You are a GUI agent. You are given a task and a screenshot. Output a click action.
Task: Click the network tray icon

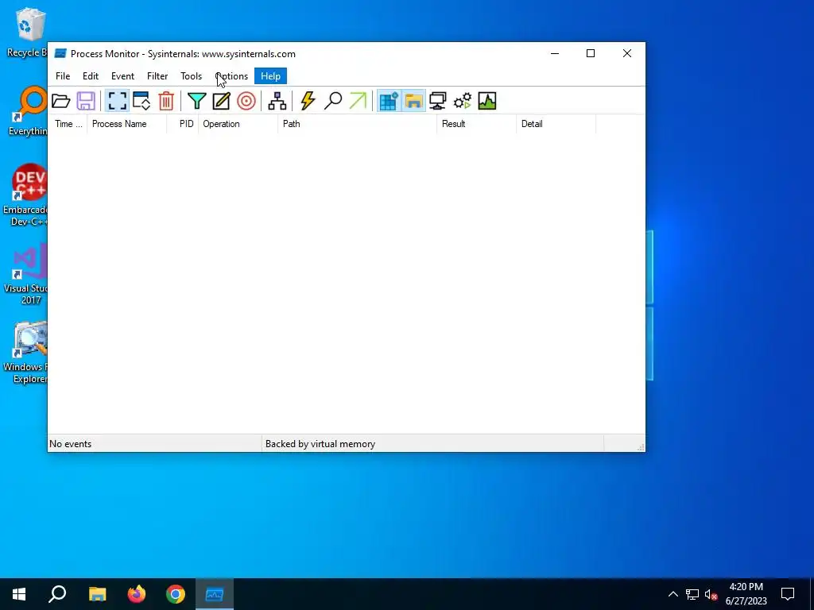(692, 594)
